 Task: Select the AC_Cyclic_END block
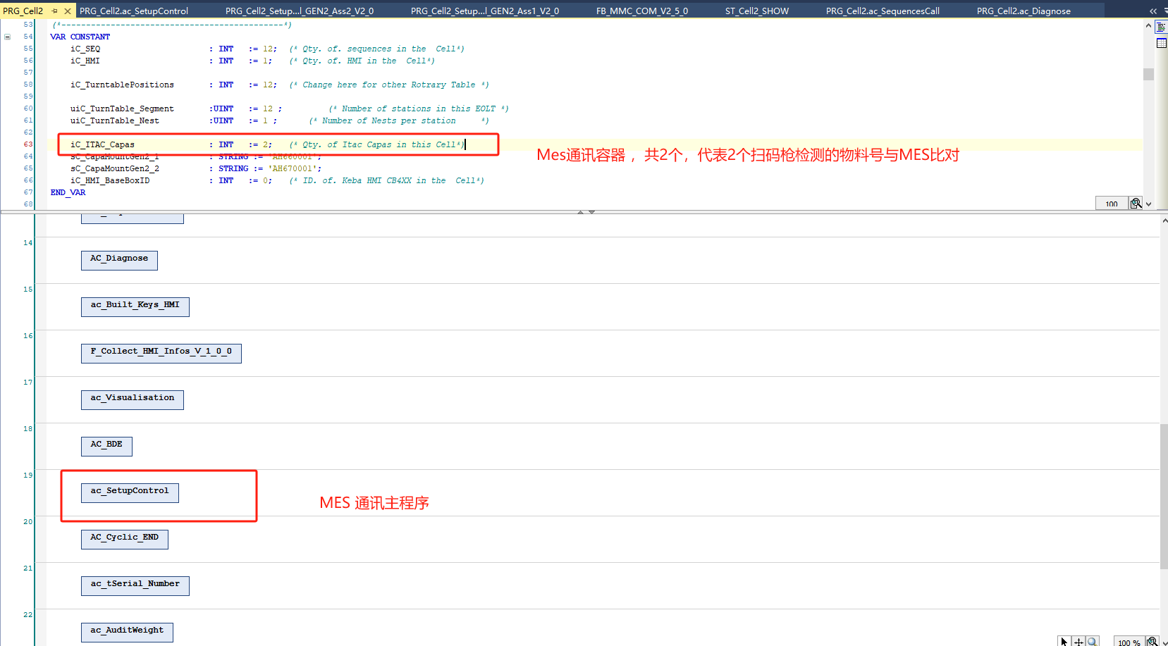pyautogui.click(x=124, y=539)
